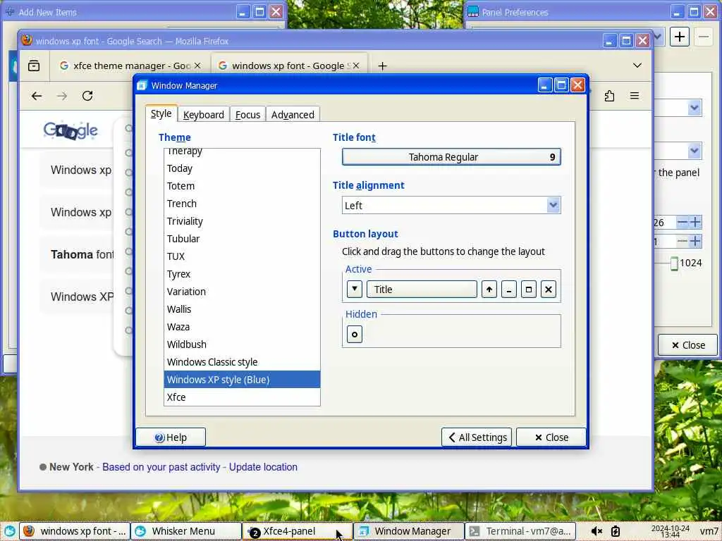Click the 1024 length slider handle

pyautogui.click(x=674, y=263)
